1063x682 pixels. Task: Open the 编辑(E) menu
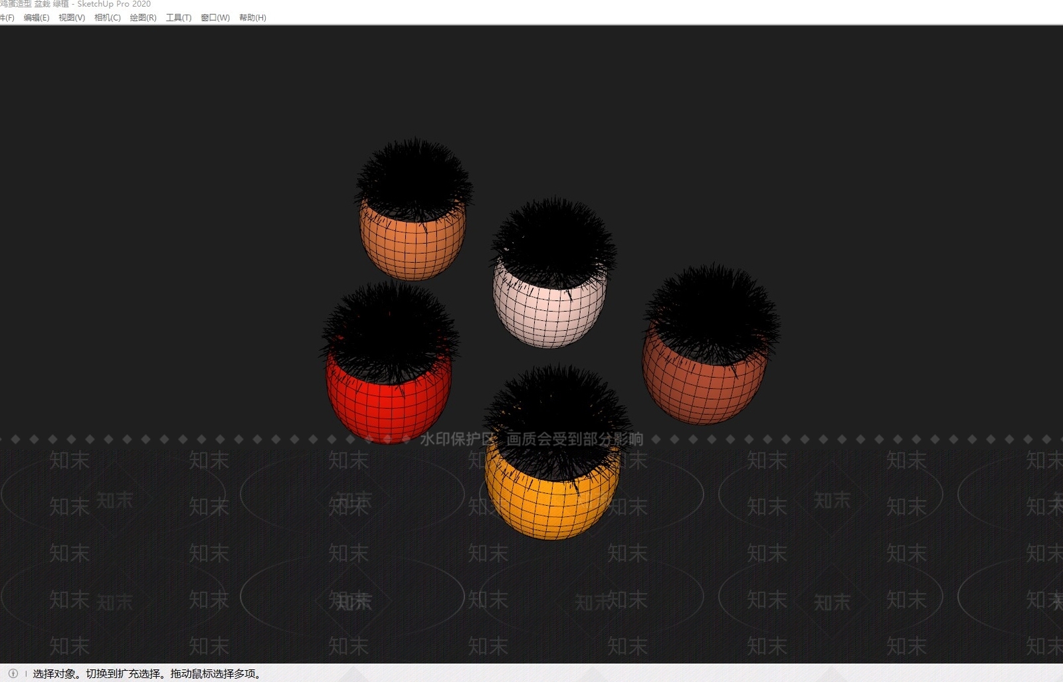37,18
